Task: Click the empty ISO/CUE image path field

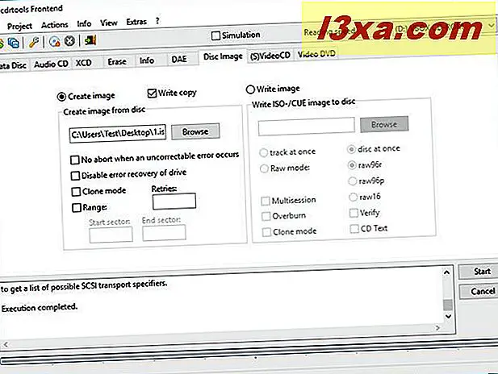Action: tap(306, 127)
